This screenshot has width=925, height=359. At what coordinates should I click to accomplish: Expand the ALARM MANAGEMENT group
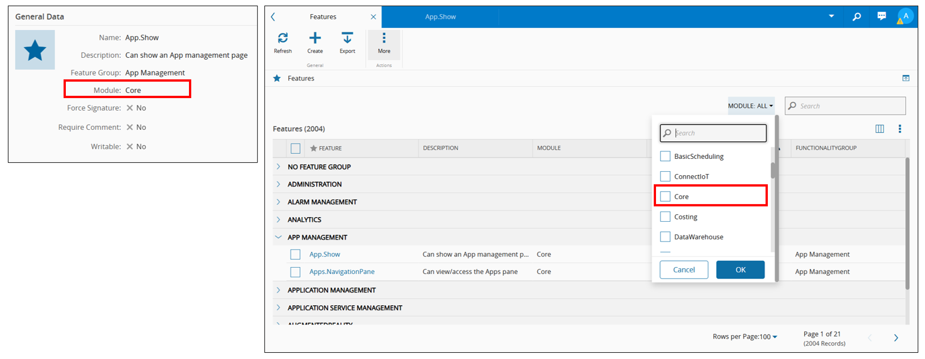pos(278,202)
